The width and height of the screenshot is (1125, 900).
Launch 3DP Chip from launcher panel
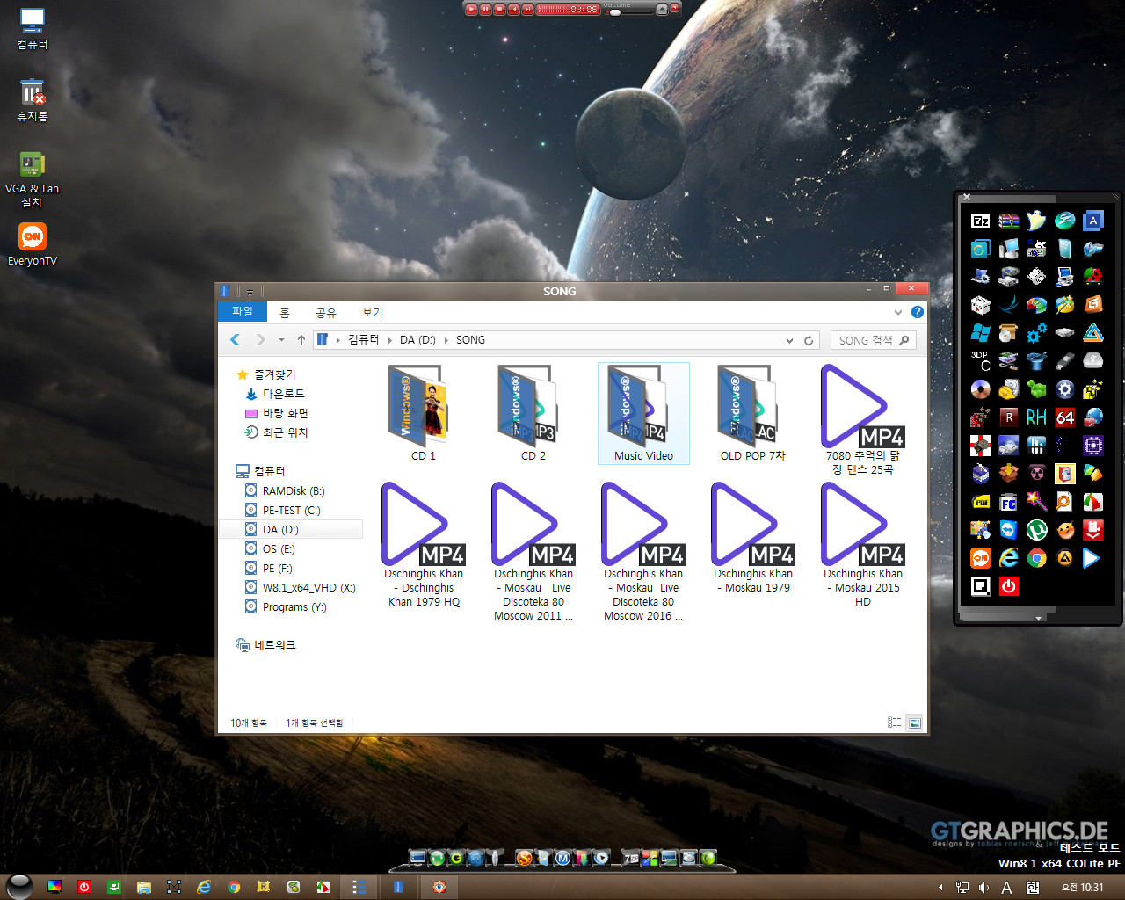coord(981,361)
